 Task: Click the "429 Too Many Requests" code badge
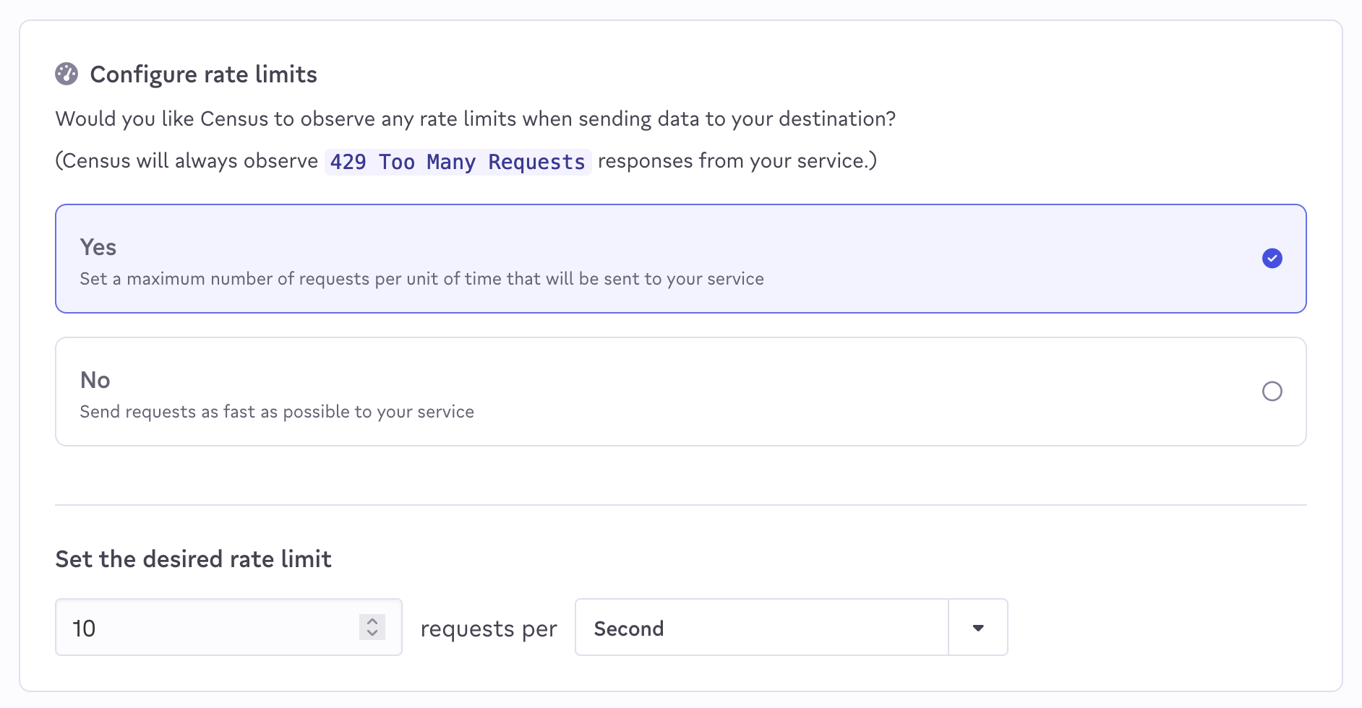tap(458, 162)
